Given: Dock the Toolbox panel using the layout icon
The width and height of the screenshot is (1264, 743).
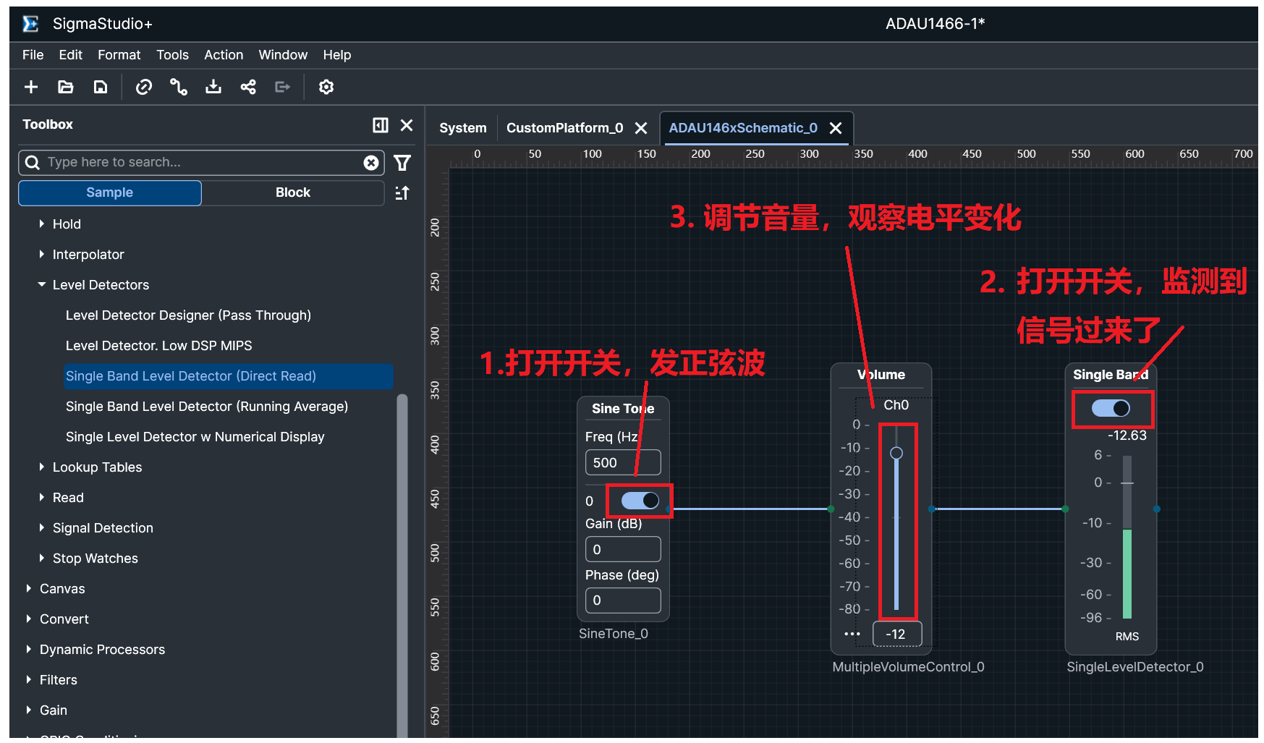Looking at the screenshot, I should [381, 125].
